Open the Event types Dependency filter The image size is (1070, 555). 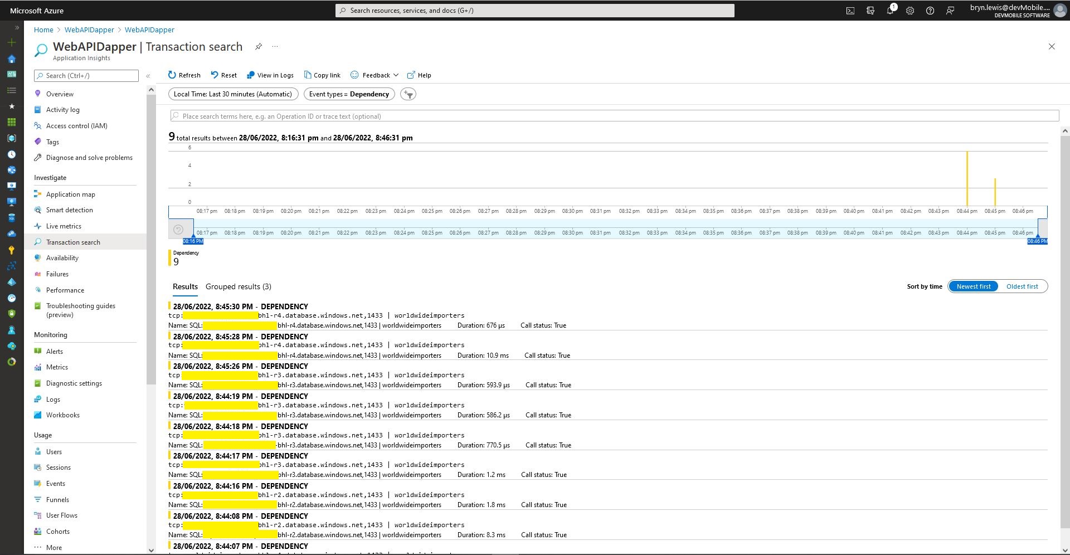349,94
